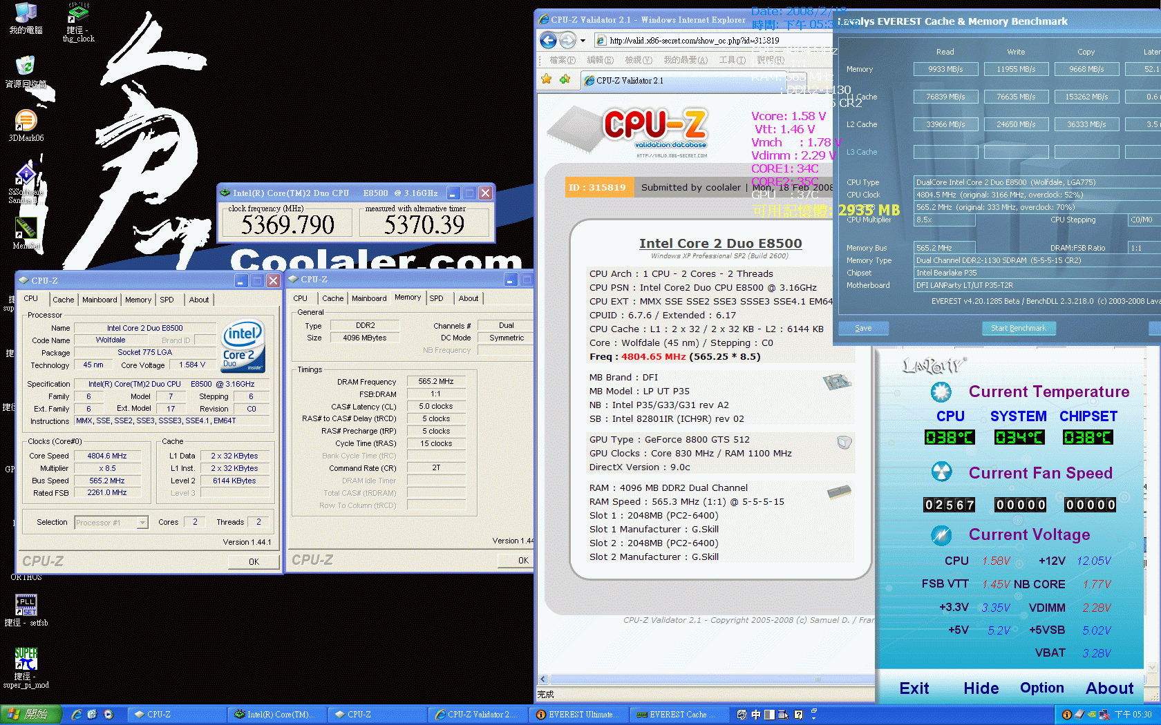Launch Internet Explorer from quick launch
1161x725 pixels.
77,715
